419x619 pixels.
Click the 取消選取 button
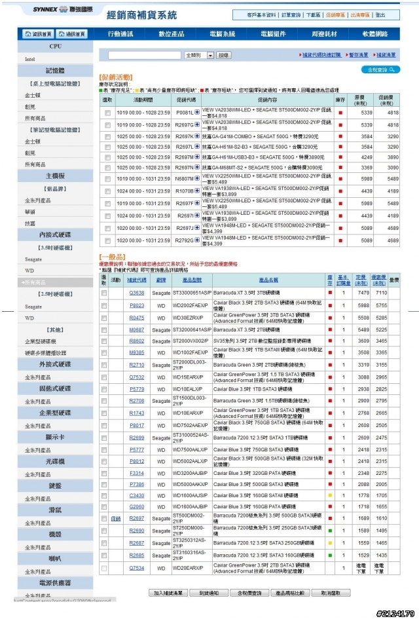coord(331,593)
